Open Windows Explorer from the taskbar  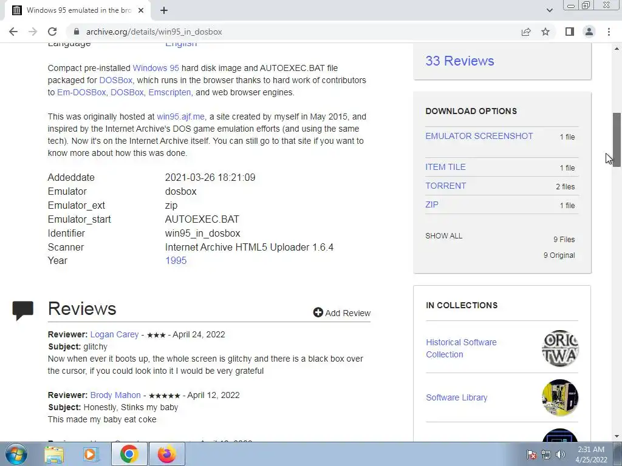(x=54, y=454)
